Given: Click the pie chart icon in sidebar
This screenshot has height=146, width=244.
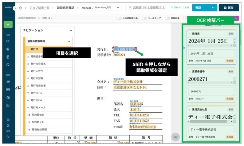Looking at the screenshot, I should tap(8, 97).
